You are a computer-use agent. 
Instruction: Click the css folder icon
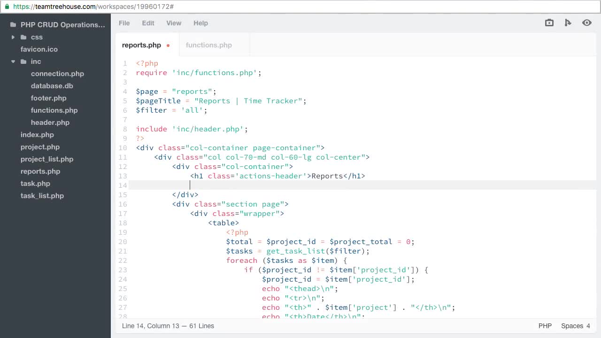tap(23, 37)
